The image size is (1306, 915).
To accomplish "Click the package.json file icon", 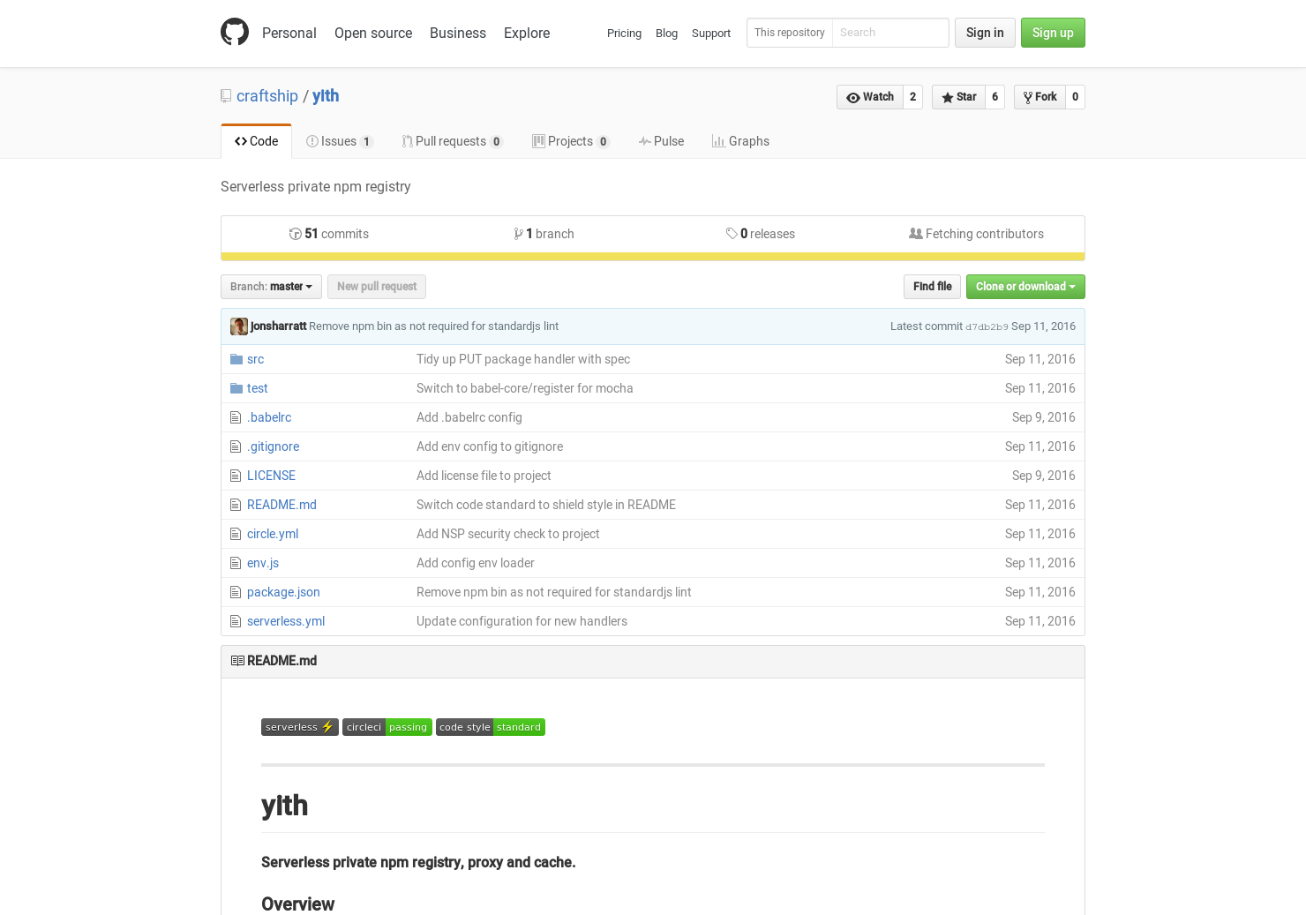I will [x=236, y=592].
